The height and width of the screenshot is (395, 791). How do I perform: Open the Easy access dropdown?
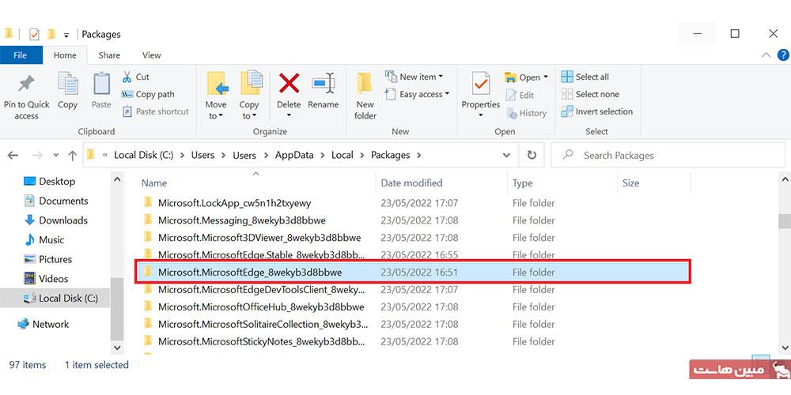point(417,94)
